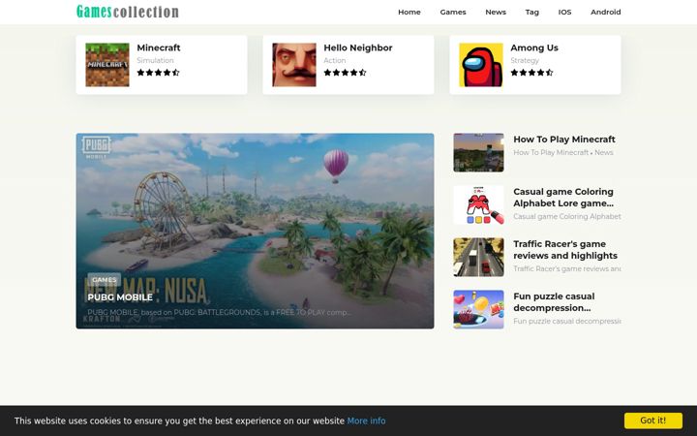Click the Minecraft game title
The height and width of the screenshot is (436, 697).
point(159,47)
